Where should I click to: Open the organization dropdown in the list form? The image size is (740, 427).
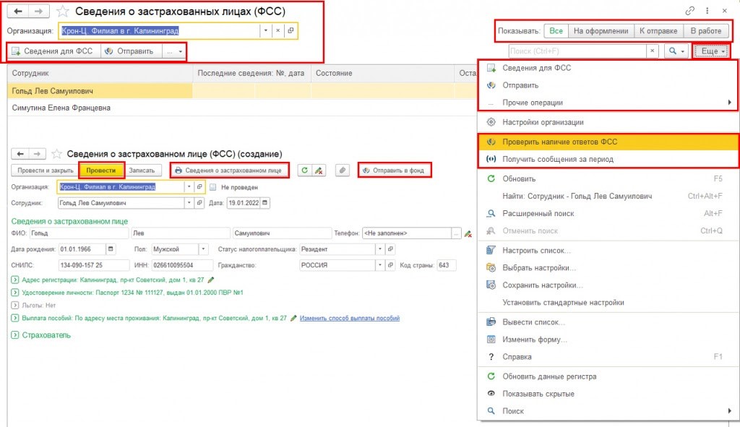point(266,30)
